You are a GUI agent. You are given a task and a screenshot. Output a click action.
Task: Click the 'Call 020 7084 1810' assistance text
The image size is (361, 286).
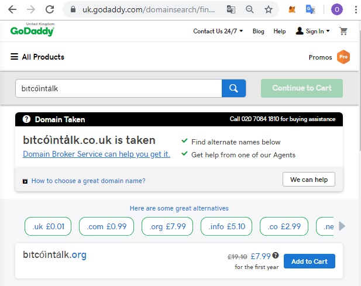pos(283,119)
